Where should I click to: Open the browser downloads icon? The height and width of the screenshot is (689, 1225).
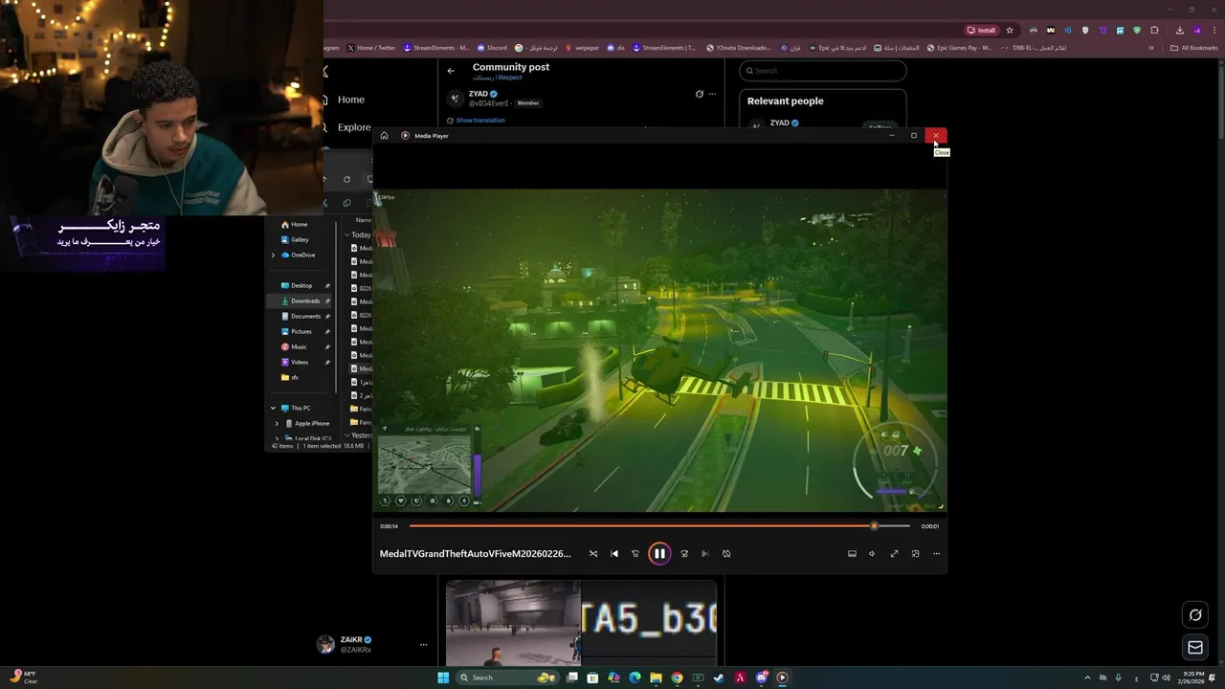pyautogui.click(x=1179, y=30)
